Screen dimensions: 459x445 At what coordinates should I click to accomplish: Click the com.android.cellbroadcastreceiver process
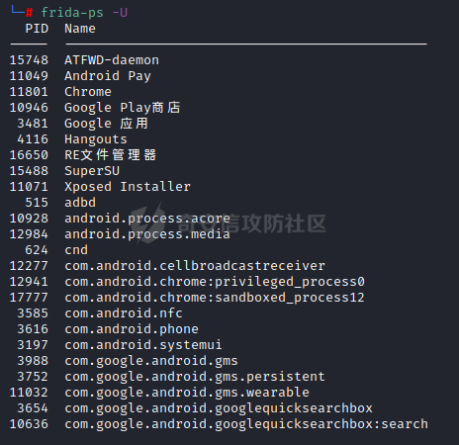click(x=195, y=266)
